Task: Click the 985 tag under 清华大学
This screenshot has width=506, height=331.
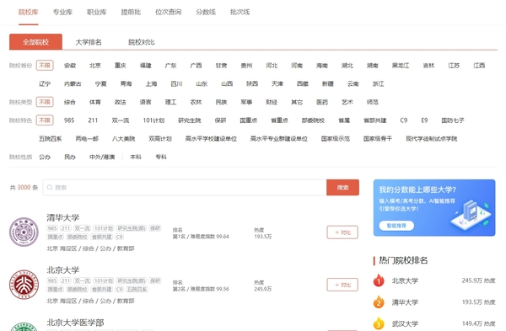Action: click(x=52, y=228)
